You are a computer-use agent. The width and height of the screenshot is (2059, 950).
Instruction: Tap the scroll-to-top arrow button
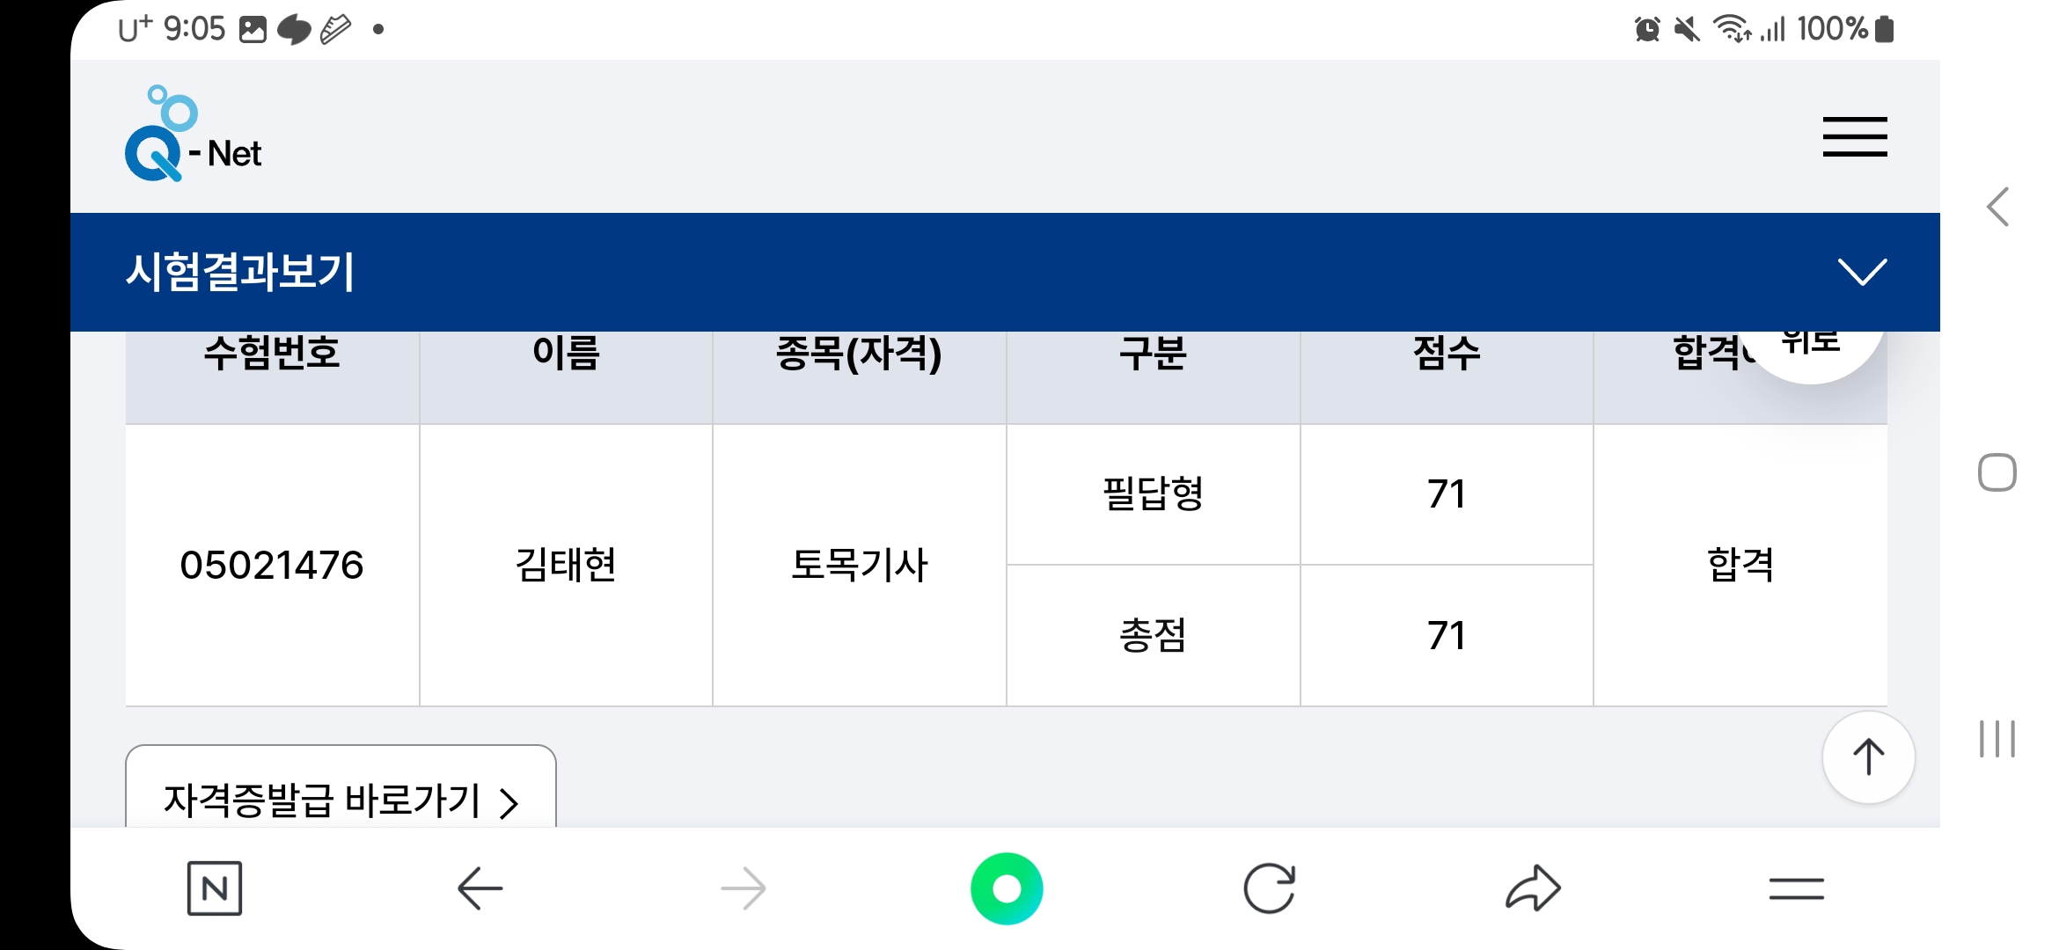click(x=1868, y=757)
